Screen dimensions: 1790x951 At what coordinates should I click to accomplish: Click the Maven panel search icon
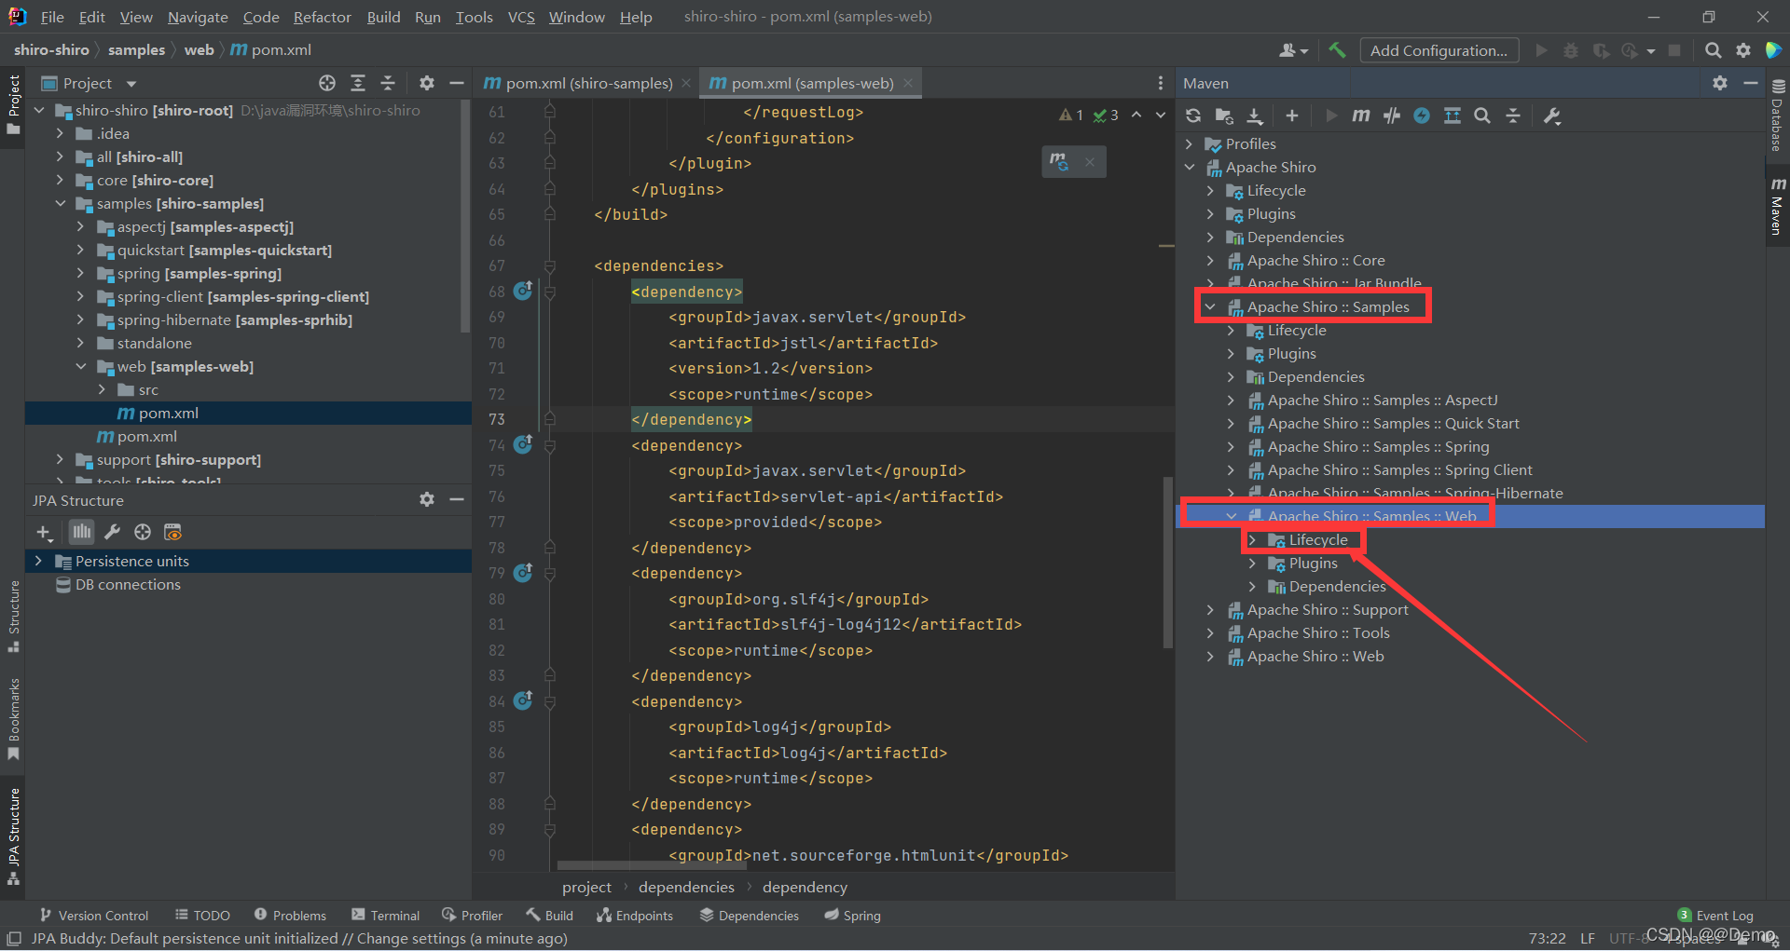pos(1482,115)
